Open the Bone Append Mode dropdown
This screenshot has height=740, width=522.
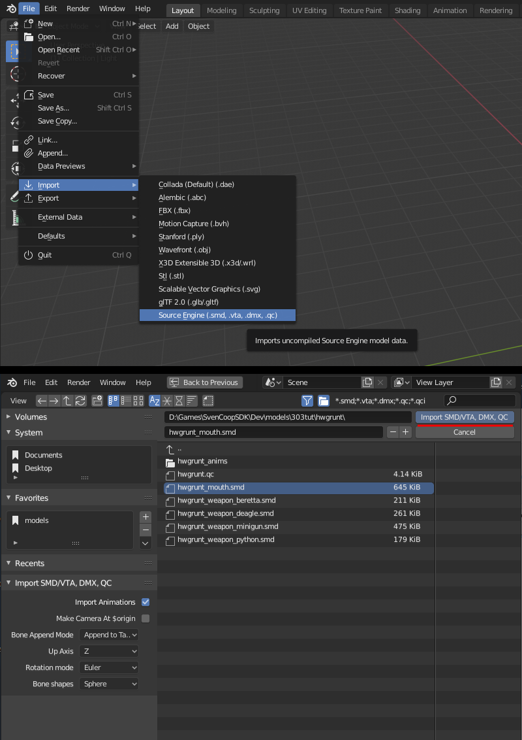pos(109,635)
